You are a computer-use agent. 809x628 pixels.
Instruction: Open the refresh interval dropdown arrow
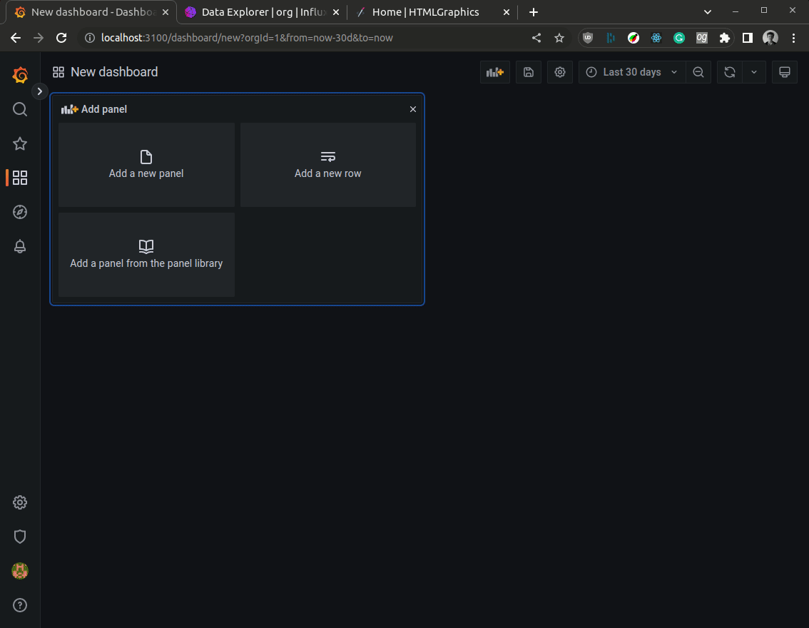754,72
